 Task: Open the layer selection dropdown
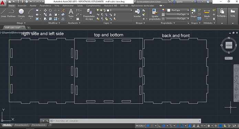[114, 10]
